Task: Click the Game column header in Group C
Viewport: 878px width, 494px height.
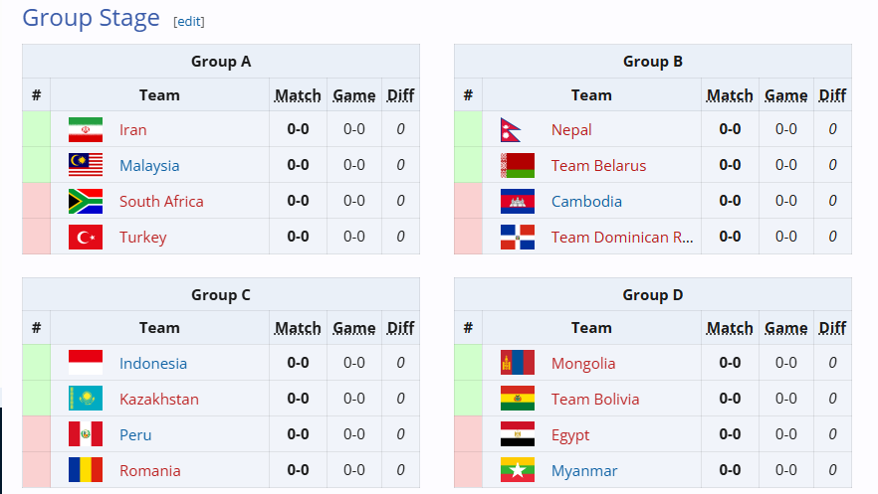Action: coord(353,328)
